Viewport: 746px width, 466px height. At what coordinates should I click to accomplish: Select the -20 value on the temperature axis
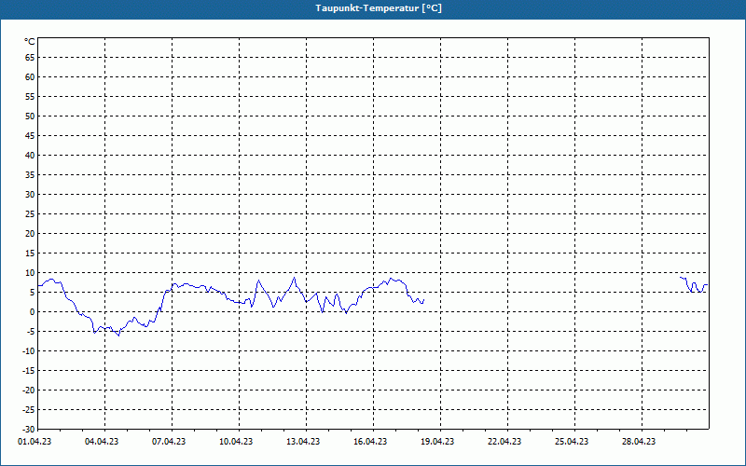28,390
